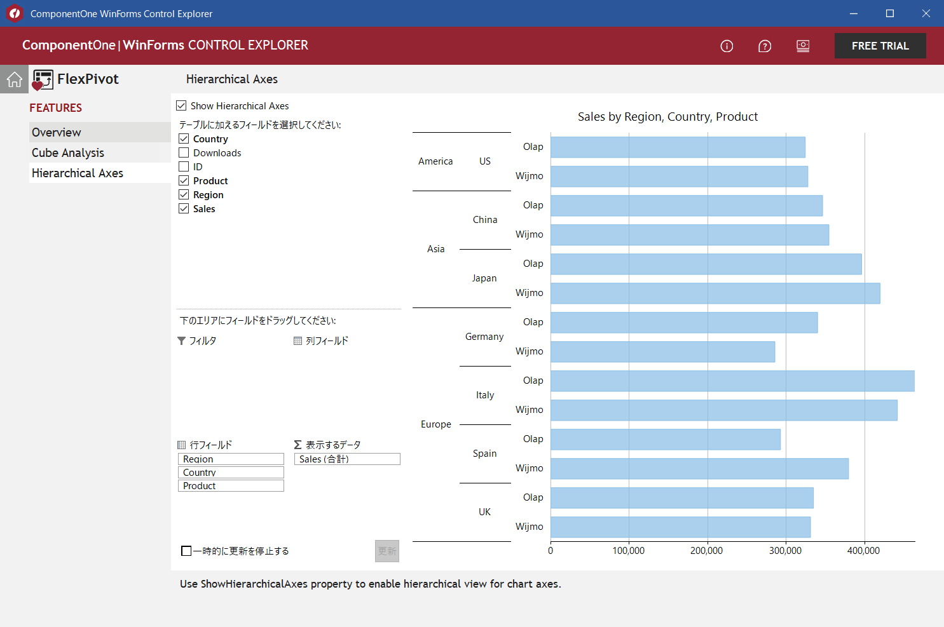Select the Country row field item
Image resolution: width=944 pixels, height=627 pixels.
[231, 472]
